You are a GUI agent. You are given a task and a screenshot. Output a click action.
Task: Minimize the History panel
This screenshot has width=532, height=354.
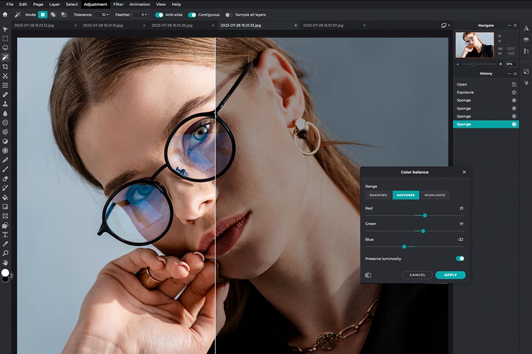point(509,74)
